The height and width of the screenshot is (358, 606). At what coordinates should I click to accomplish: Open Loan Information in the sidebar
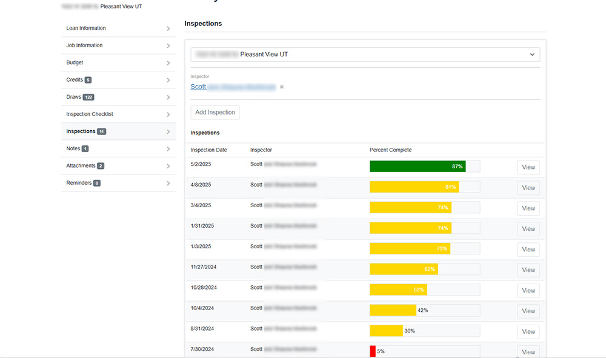coord(86,28)
